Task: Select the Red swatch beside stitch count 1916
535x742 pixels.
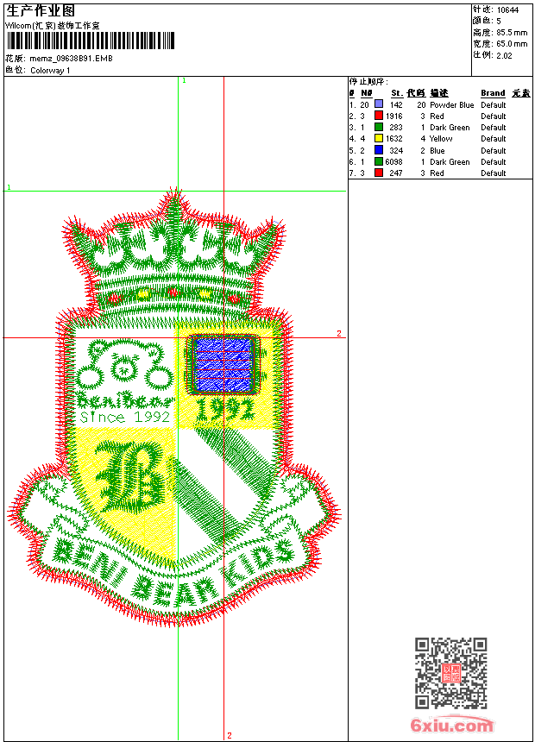Action: [379, 116]
